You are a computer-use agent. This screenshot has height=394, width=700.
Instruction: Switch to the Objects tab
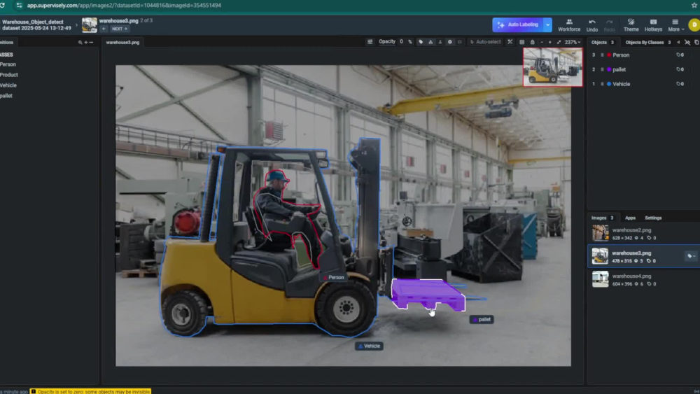[603, 43]
